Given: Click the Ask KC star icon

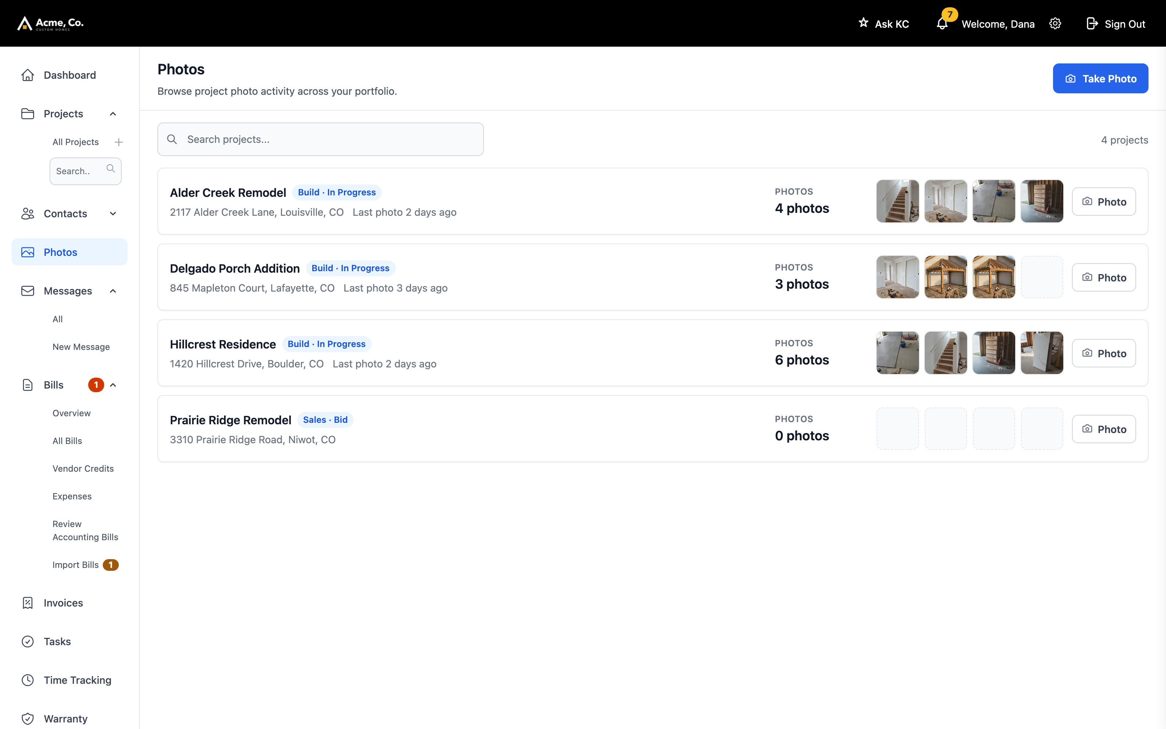Looking at the screenshot, I should pyautogui.click(x=864, y=23).
